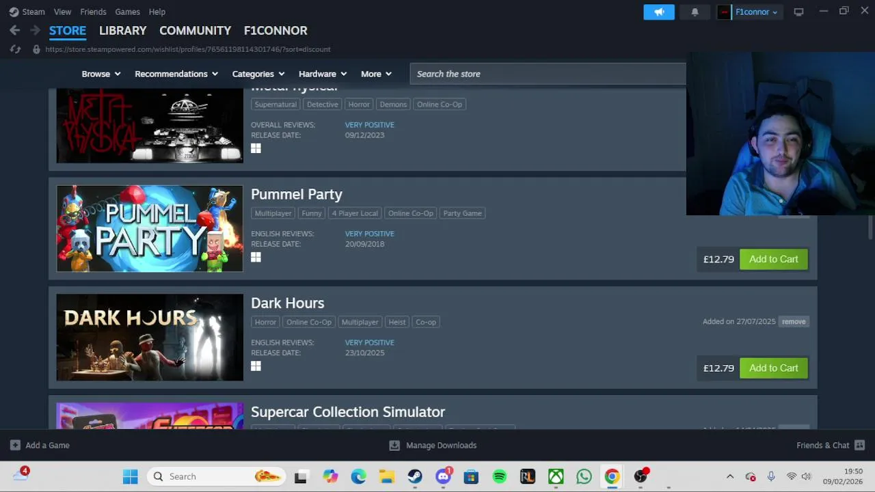The height and width of the screenshot is (492, 875).
Task: Open the Metaphysical game thumbnail
Action: click(x=150, y=126)
